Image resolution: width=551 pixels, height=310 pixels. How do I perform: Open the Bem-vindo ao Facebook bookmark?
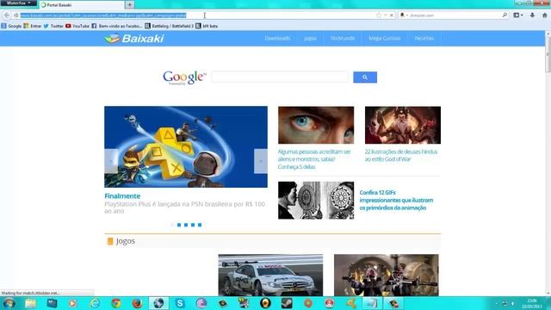[117, 26]
